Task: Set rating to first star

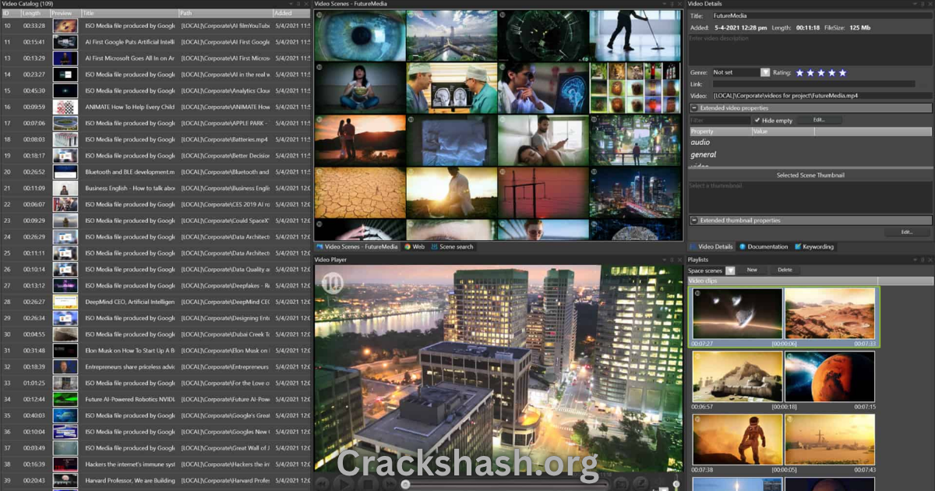Action: (799, 72)
